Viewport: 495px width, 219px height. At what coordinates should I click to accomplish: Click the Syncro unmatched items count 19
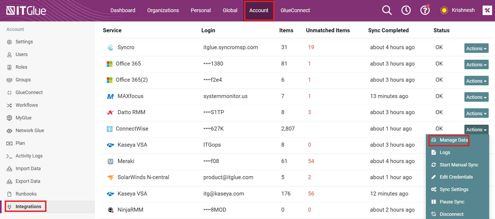tap(311, 47)
